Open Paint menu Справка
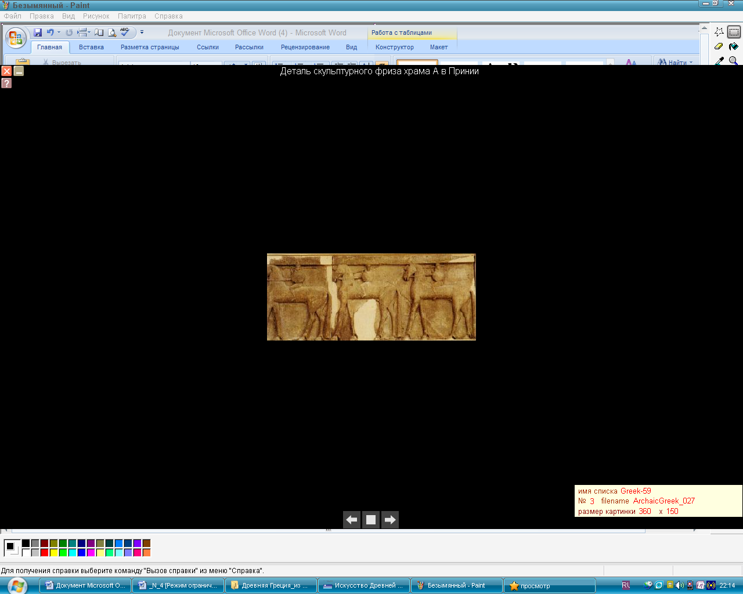The width and height of the screenshot is (743, 594). coord(168,16)
